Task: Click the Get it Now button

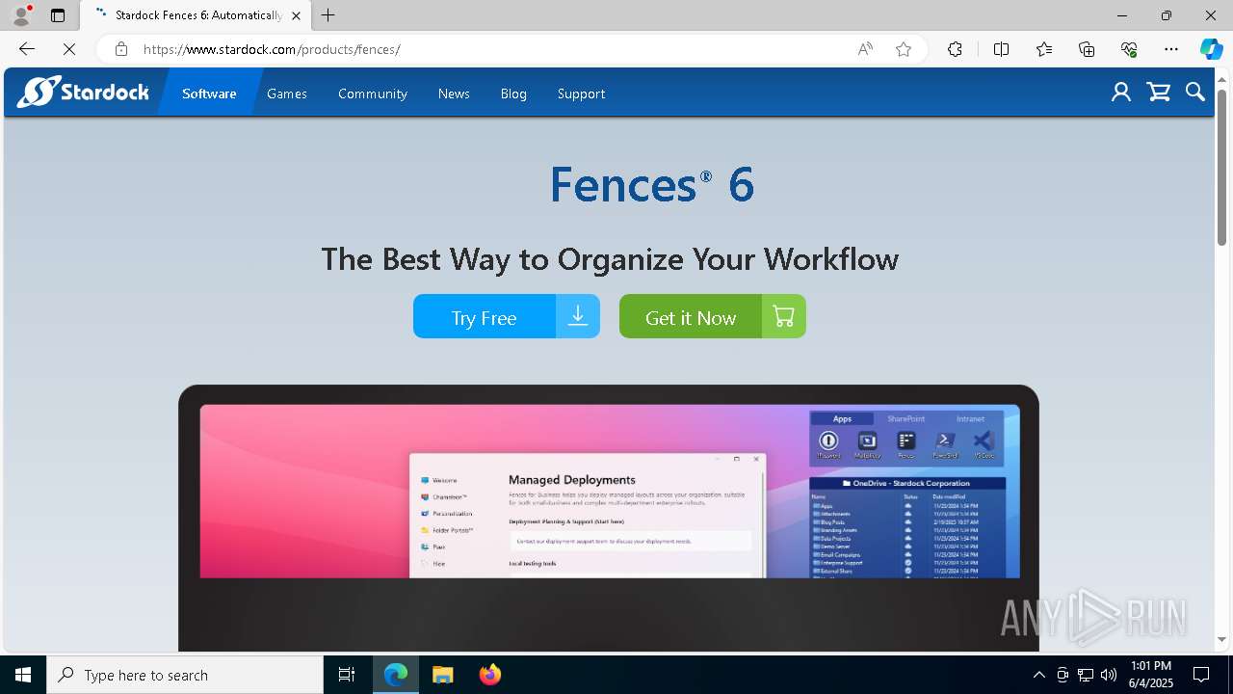Action: pyautogui.click(x=713, y=316)
